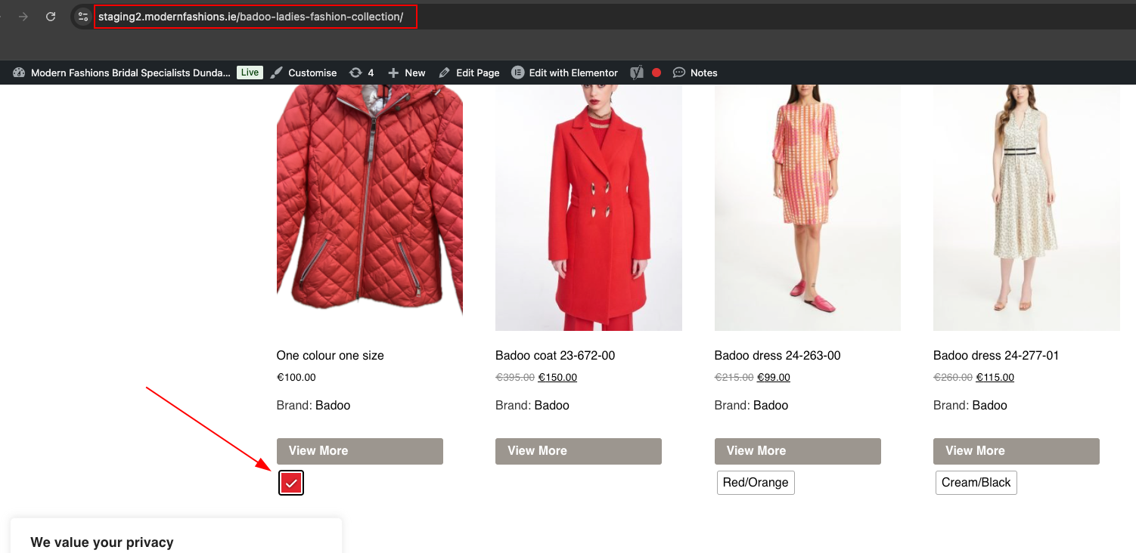Viewport: 1136px width, 553px height.
Task: Open site information icon in address bar
Action: coord(83,17)
